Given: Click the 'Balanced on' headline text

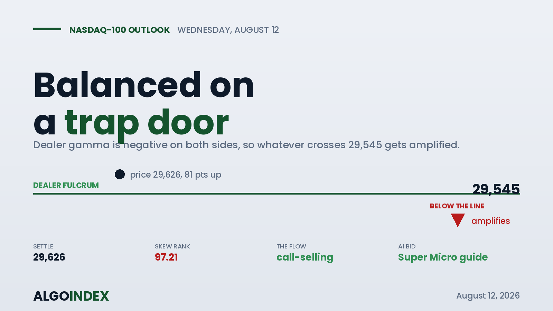Looking at the screenshot, I should [x=144, y=85].
